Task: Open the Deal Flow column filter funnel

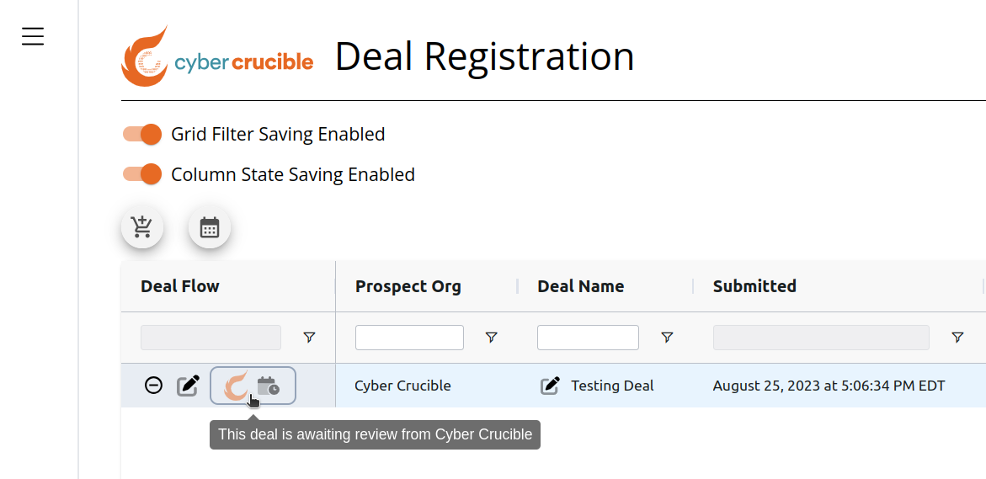Action: pyautogui.click(x=309, y=338)
